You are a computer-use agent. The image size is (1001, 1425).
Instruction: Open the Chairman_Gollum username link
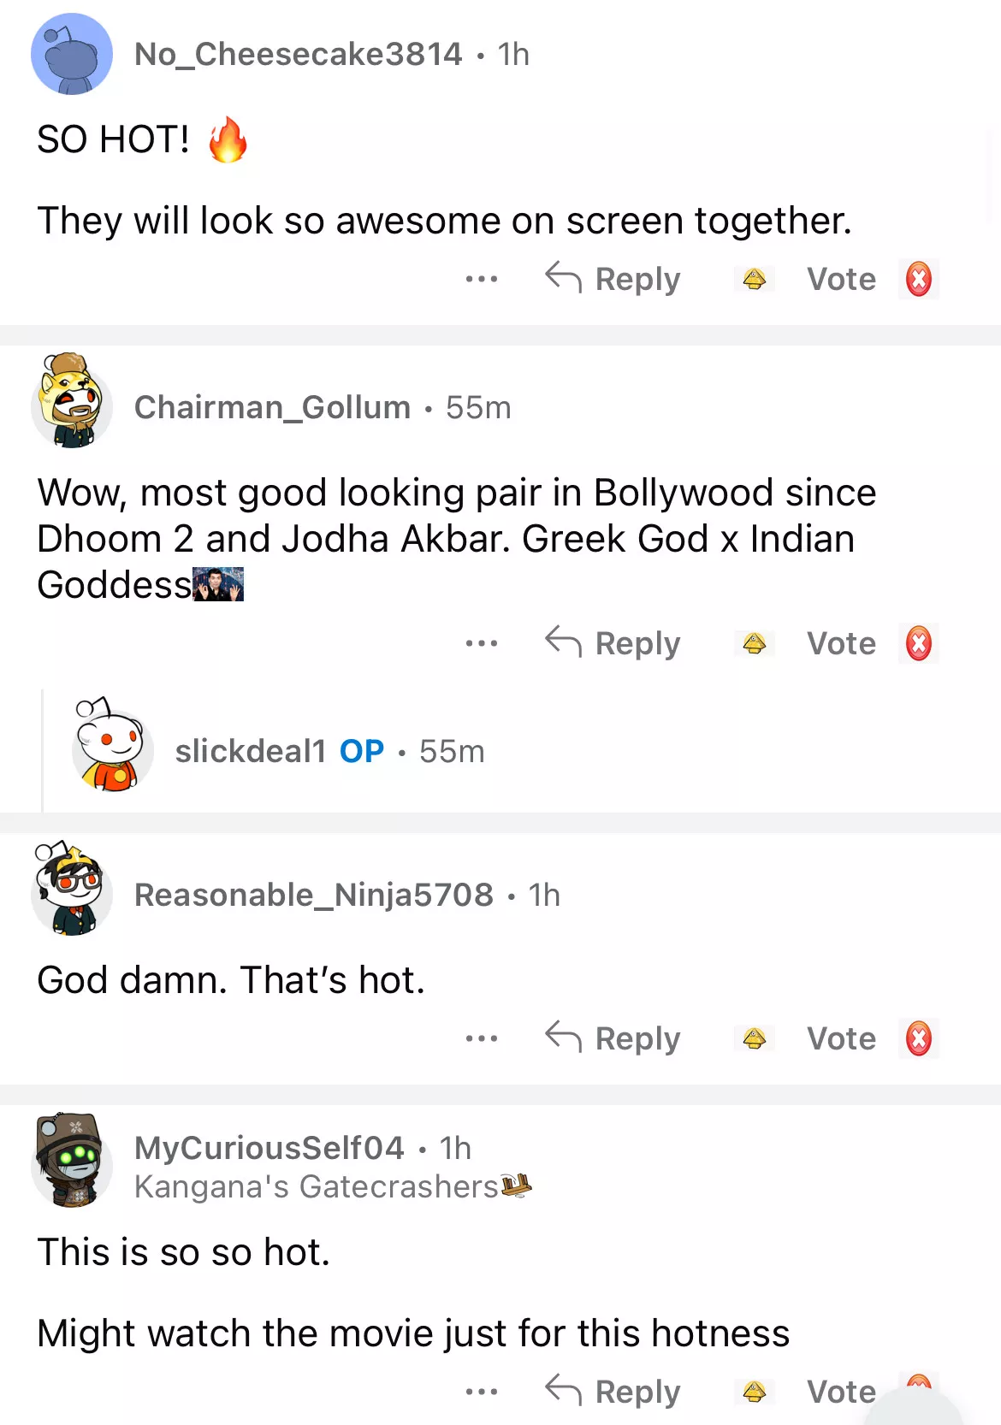[x=273, y=407]
